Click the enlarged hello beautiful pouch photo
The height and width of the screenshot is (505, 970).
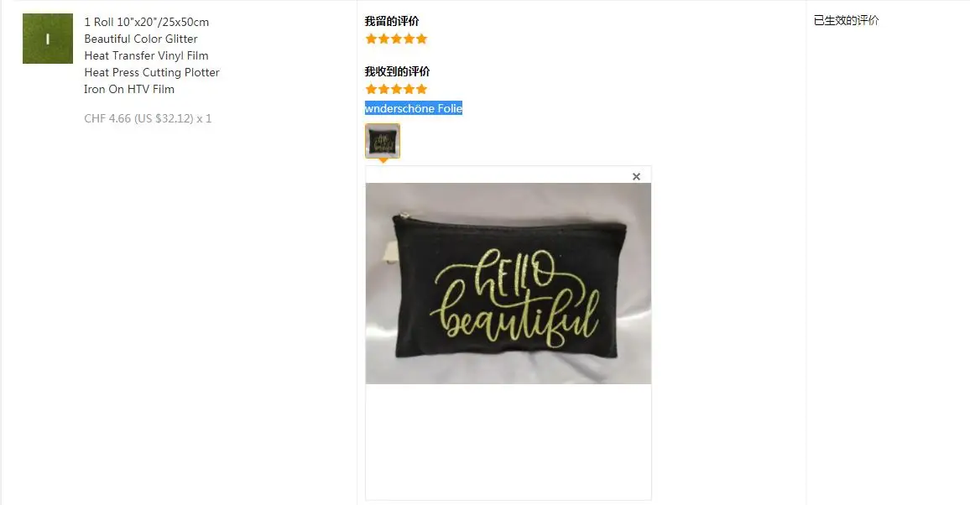point(508,283)
